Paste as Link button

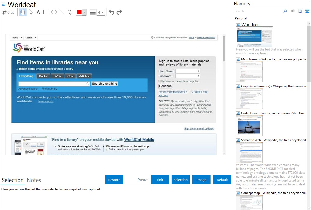(x=160, y=180)
